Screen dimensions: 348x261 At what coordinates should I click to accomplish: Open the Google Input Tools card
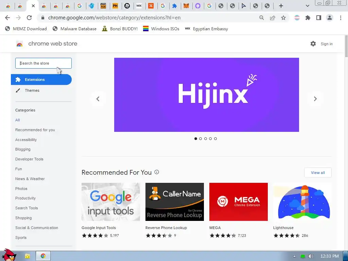click(111, 210)
